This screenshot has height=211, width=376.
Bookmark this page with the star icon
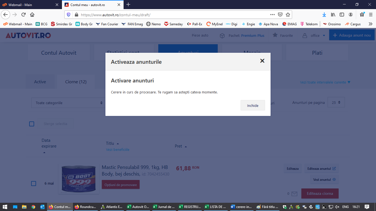[288, 15]
